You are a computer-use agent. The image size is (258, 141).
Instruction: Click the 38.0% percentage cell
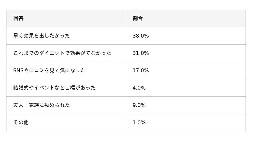pyautogui.click(x=141, y=36)
